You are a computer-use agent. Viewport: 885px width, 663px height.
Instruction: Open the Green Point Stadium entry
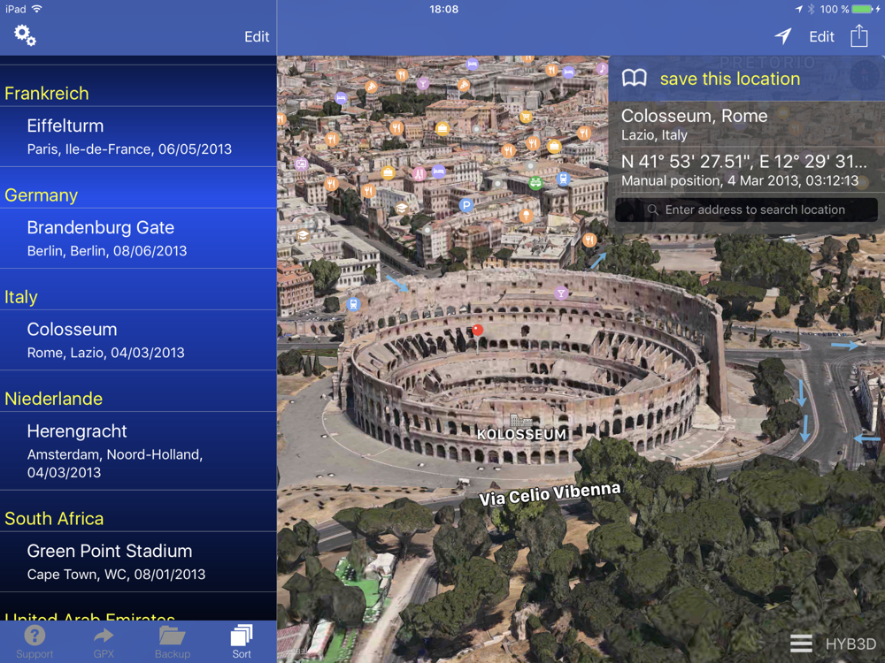point(138,562)
